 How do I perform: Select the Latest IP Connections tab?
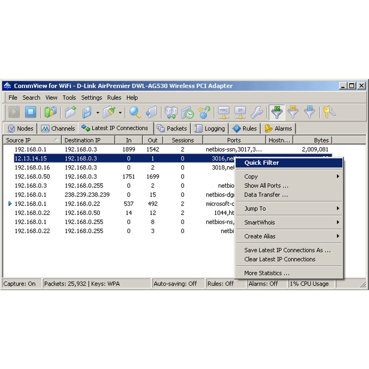click(116, 128)
